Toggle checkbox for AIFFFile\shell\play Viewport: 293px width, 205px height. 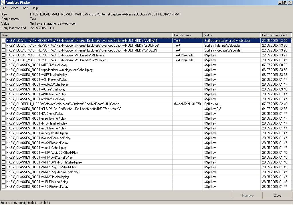click(3, 65)
